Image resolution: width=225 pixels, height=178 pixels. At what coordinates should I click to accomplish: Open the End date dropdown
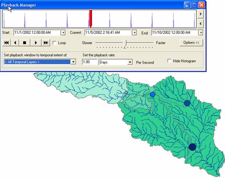point(201,32)
